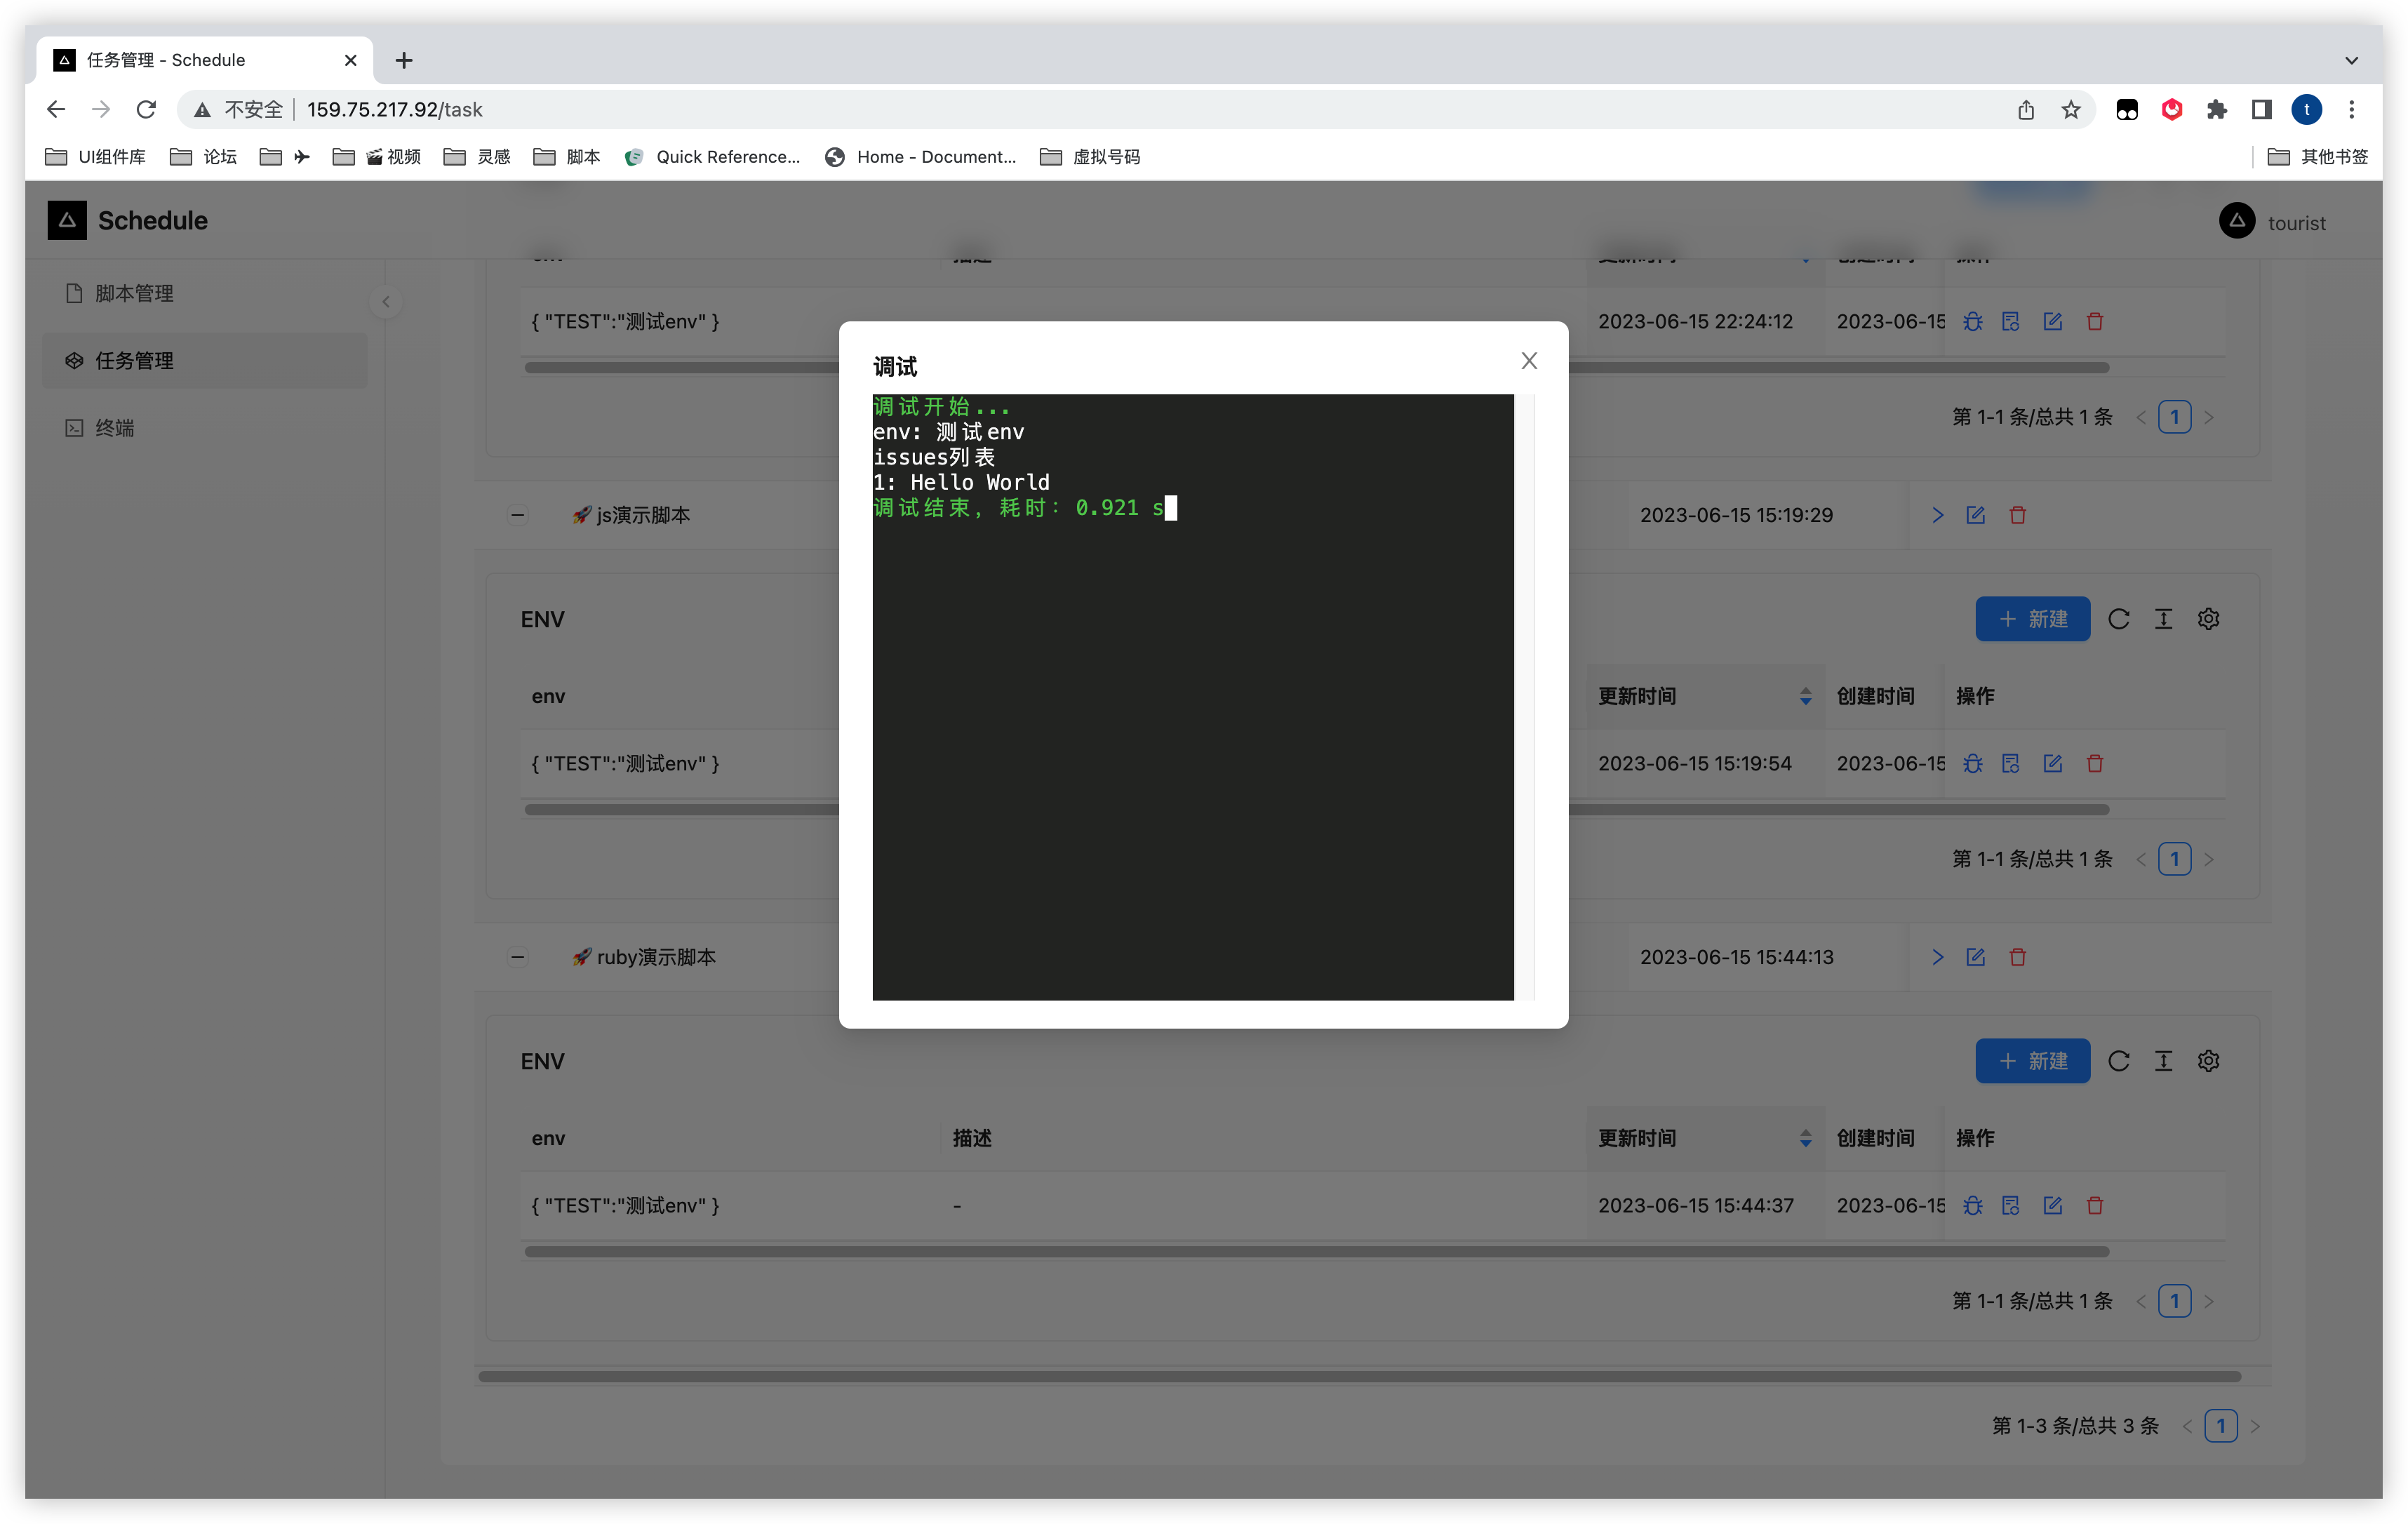Image resolution: width=2408 pixels, height=1524 pixels.
Task: Debug env in 15:44:37 row
Action: point(1972,1206)
